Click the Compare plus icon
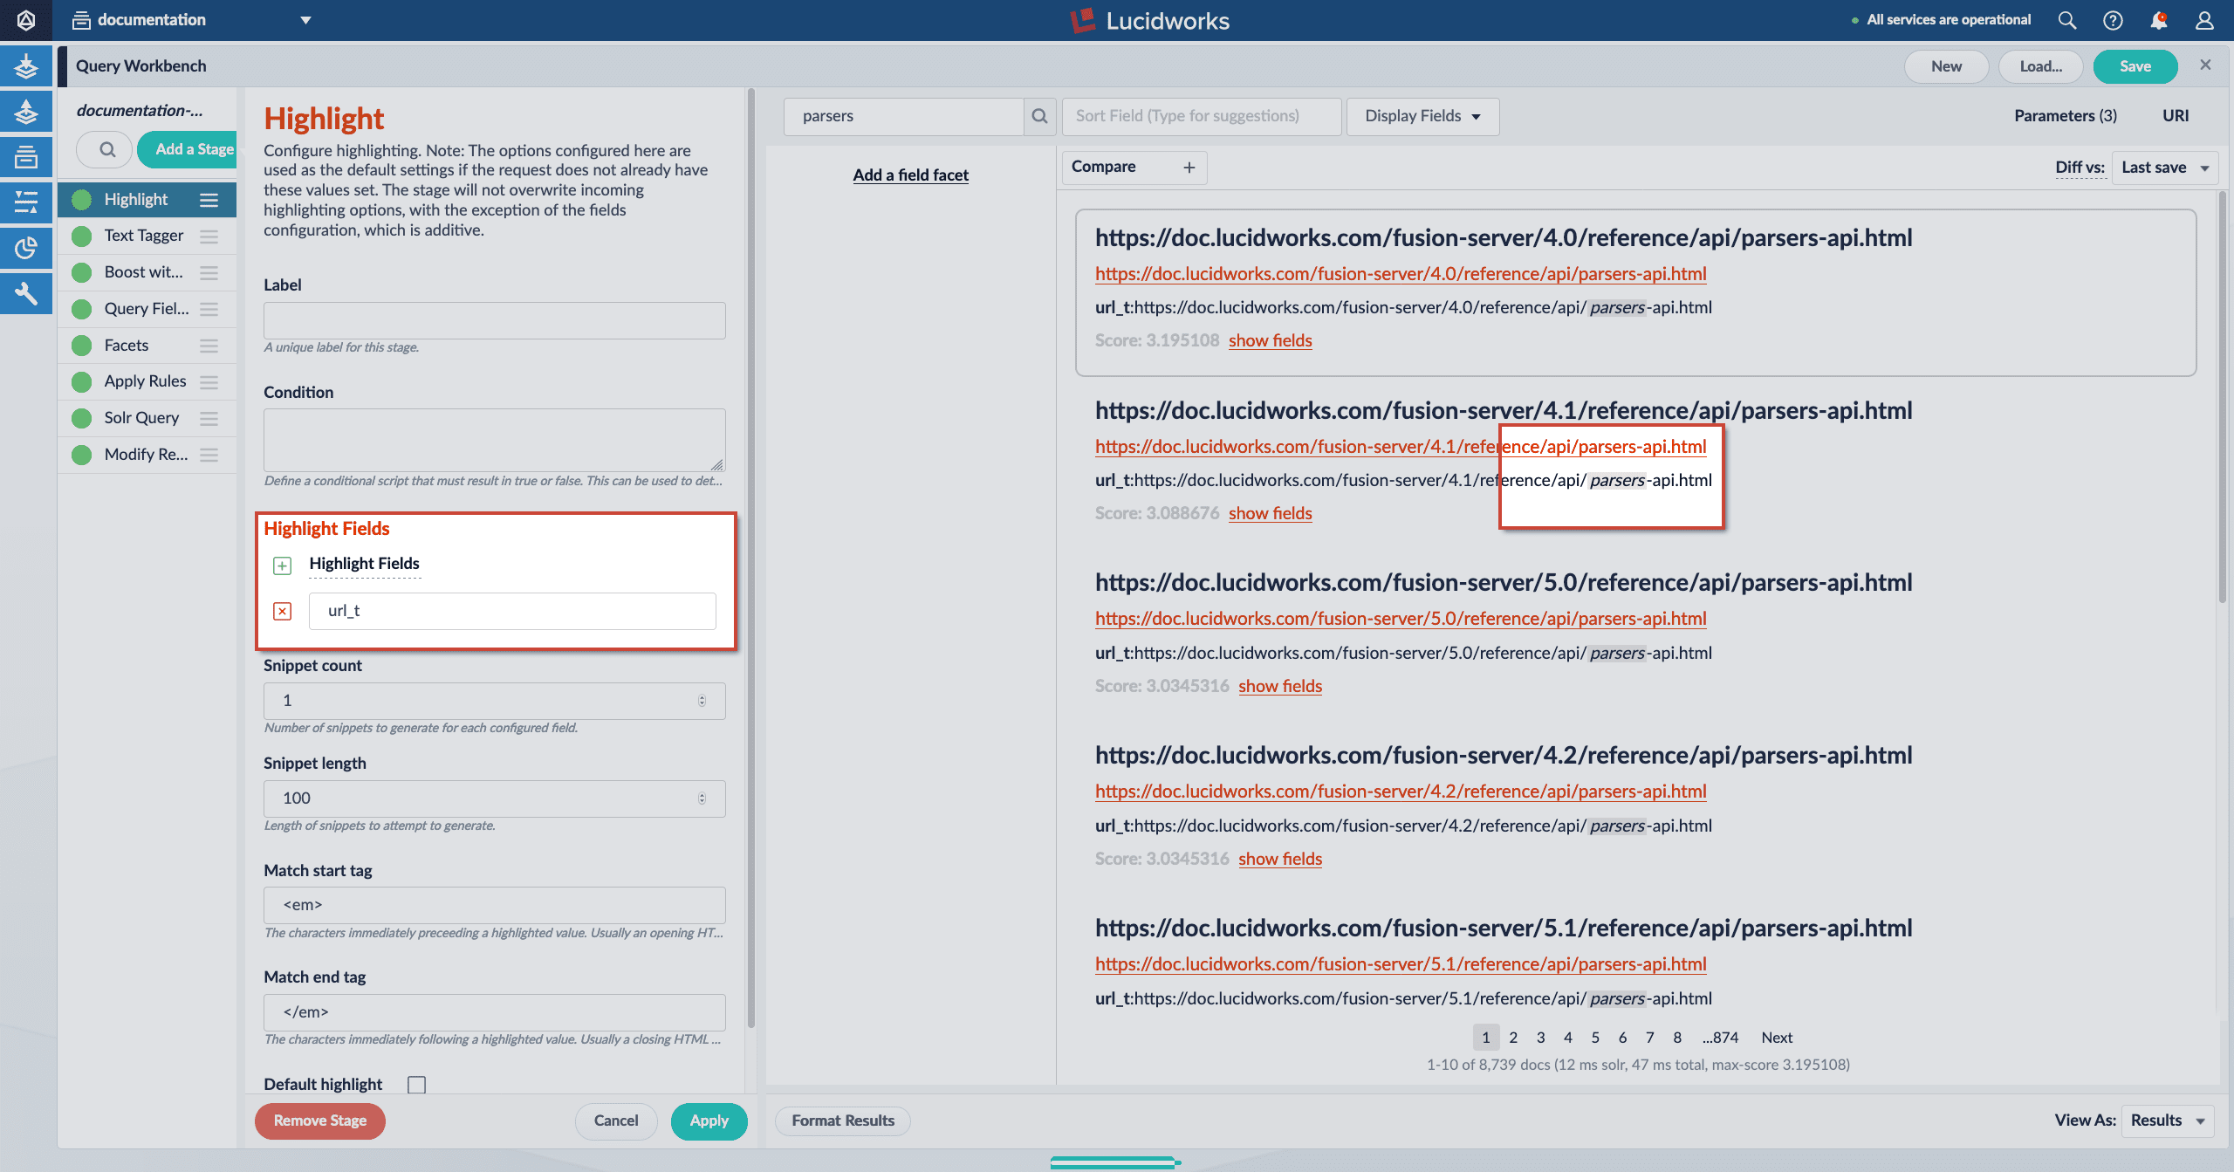 coord(1189,168)
